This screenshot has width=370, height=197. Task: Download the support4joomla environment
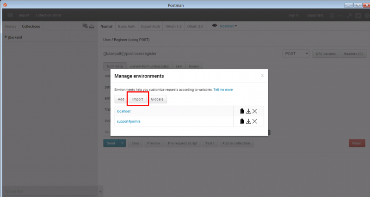[248, 121]
